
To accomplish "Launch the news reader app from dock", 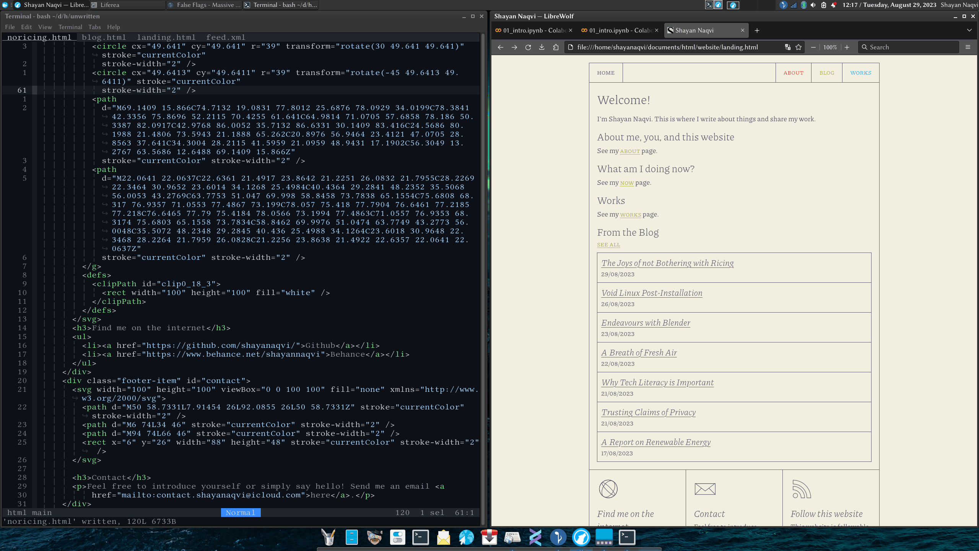I will click(512, 537).
